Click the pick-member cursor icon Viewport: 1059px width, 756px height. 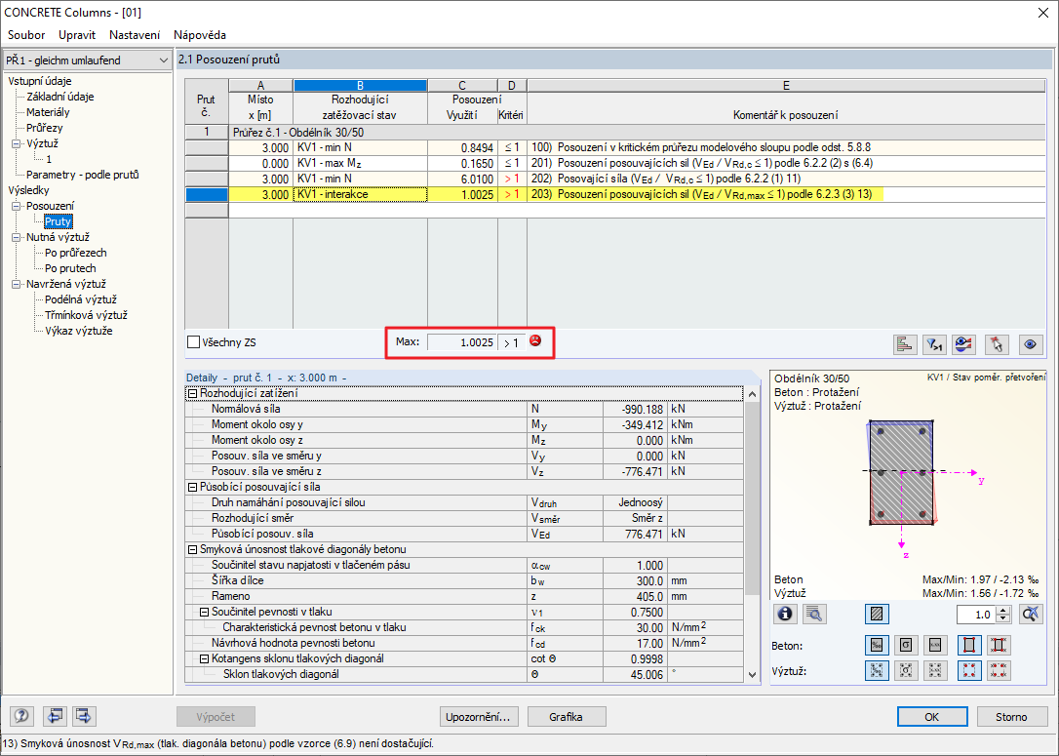pyautogui.click(x=997, y=344)
